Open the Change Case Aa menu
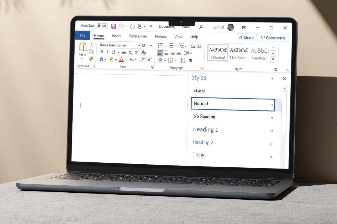The width and height of the screenshot is (337, 224). (x=133, y=60)
